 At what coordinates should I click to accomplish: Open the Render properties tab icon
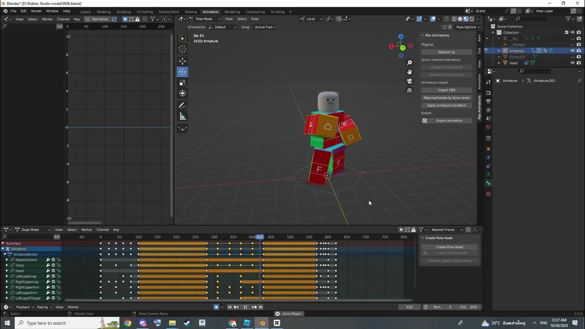pos(488,93)
